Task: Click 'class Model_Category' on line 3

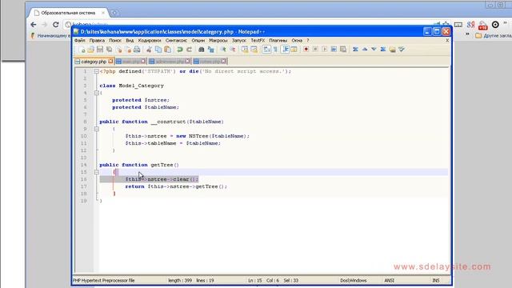Action: tap(131, 86)
